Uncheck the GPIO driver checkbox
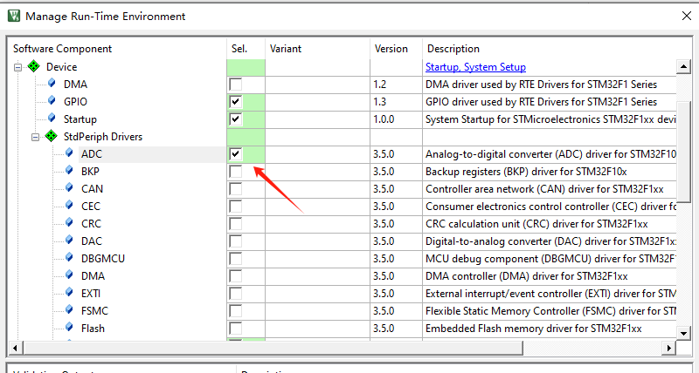Image resolution: width=699 pixels, height=373 pixels. [235, 102]
